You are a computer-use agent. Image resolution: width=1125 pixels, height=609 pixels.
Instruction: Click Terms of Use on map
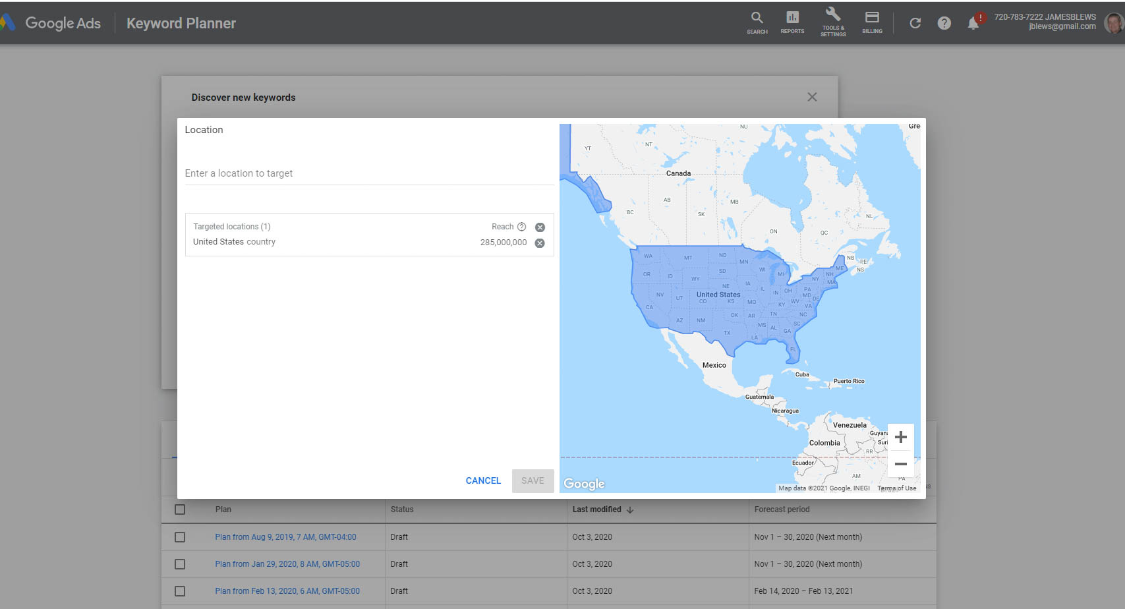pos(896,488)
